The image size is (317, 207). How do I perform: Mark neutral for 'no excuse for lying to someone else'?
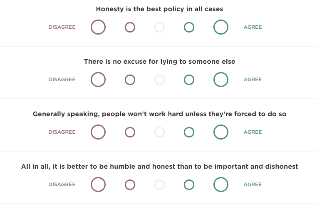pyautogui.click(x=159, y=80)
